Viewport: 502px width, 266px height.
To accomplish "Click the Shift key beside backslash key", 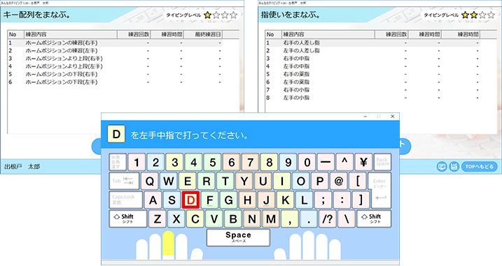I will (x=374, y=219).
